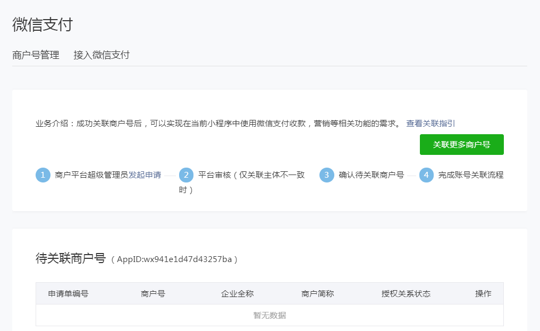Click the 待关联商户号 section heading
The image size is (540, 331).
tap(71, 258)
